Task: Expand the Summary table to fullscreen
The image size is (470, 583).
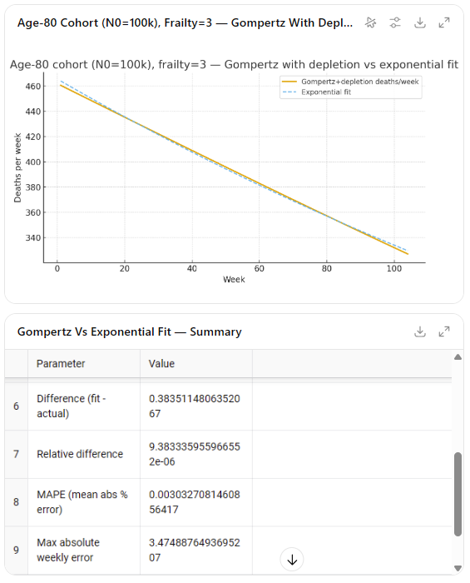Action: pos(444,331)
